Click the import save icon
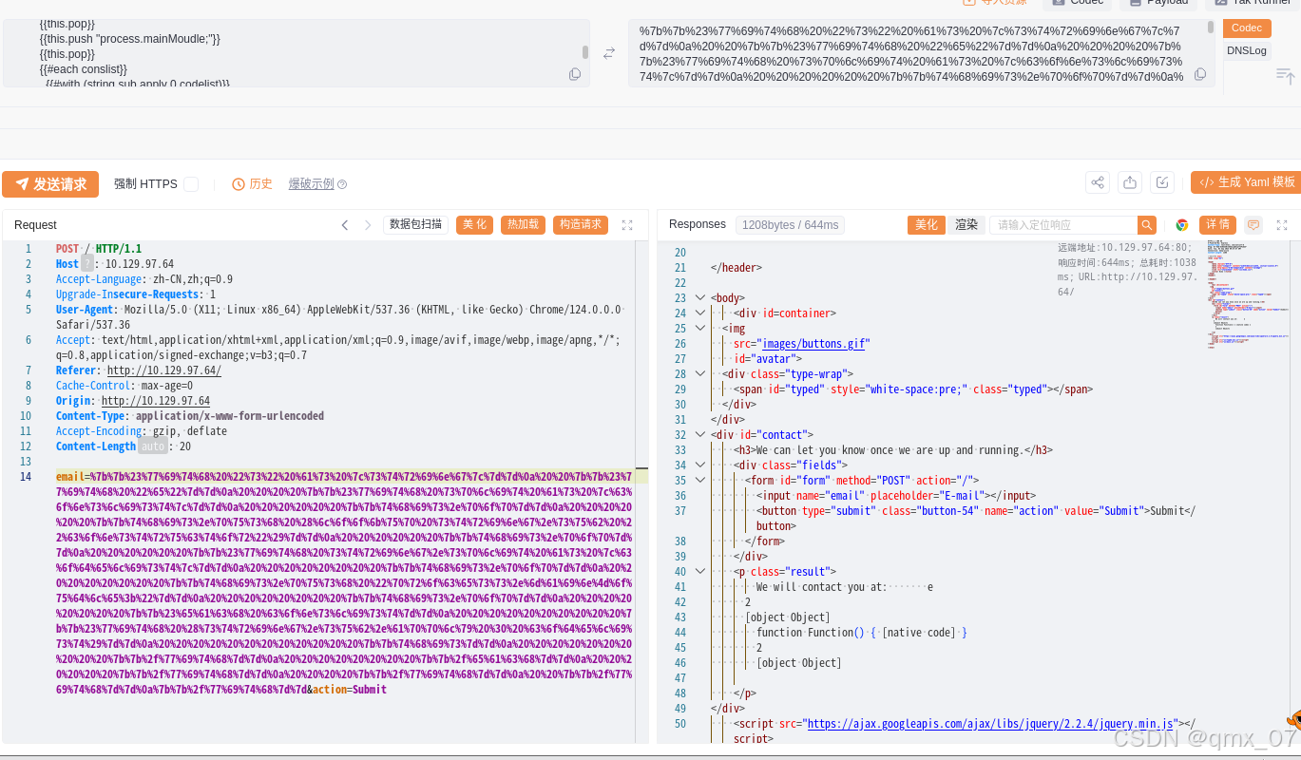This screenshot has height=760, width=1301. (1162, 182)
